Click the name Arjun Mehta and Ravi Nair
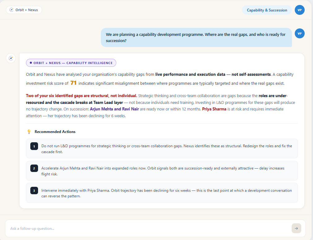 point(114,109)
